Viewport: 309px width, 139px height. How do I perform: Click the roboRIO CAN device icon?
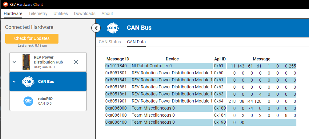tap(28, 101)
